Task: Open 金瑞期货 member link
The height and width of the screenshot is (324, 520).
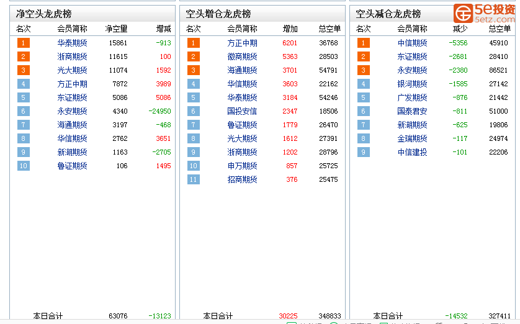Action: pyautogui.click(x=412, y=138)
